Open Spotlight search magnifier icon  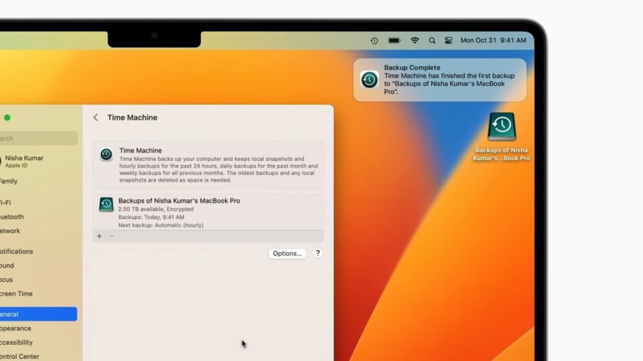[432, 41]
